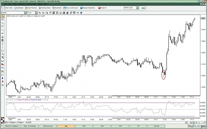Show Open Positions

(x=31, y=8)
